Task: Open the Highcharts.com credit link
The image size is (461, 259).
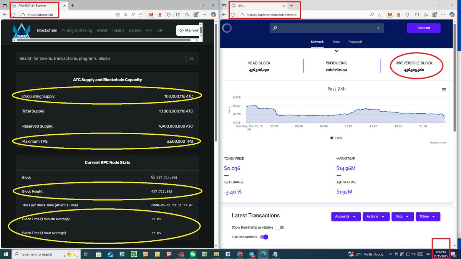Action: pyautogui.click(x=438, y=142)
